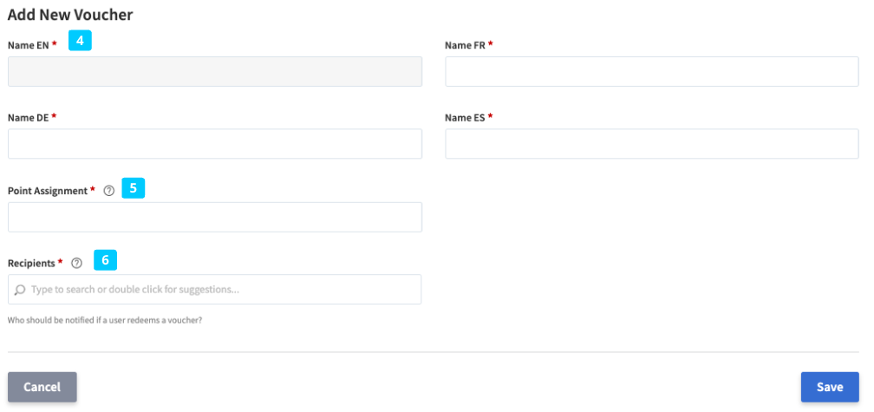The image size is (874, 412).
Task: Click the Name ES input field
Action: pyautogui.click(x=651, y=144)
